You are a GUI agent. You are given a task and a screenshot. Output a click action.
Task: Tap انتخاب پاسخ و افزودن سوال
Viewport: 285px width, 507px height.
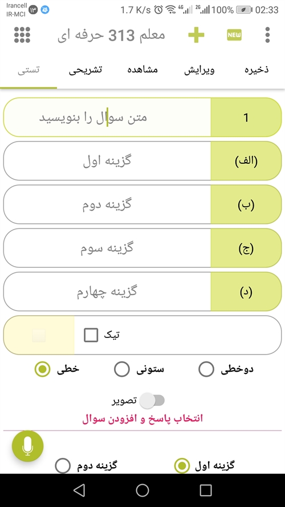coord(142,418)
